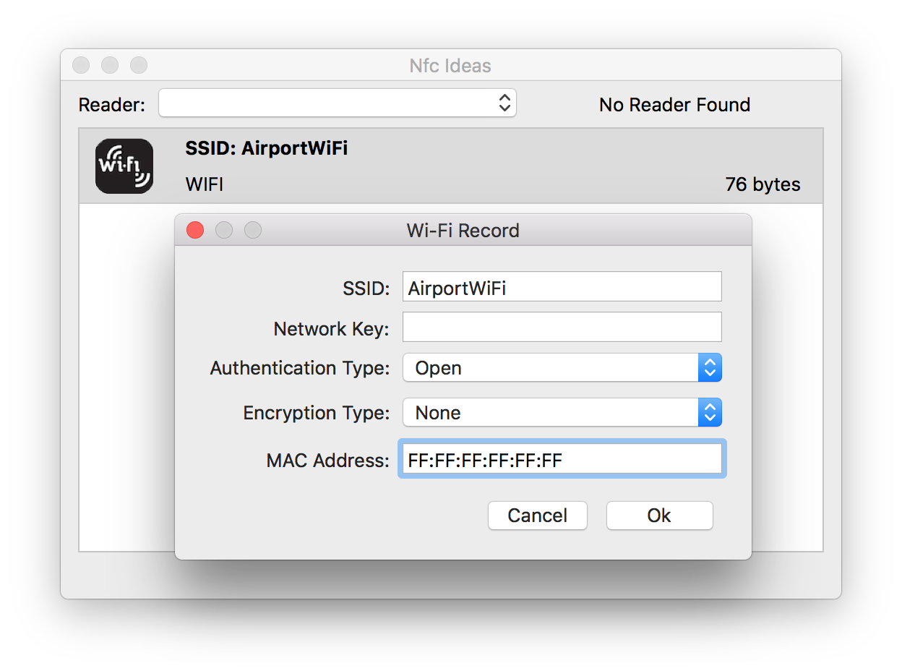Click the gray minimize button of Wi-Fi Record dialog
Screen dimensions: 902x671
point(224,231)
